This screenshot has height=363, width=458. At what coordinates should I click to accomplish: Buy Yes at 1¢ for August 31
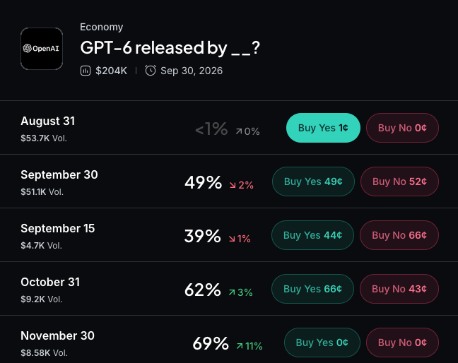pyautogui.click(x=323, y=128)
